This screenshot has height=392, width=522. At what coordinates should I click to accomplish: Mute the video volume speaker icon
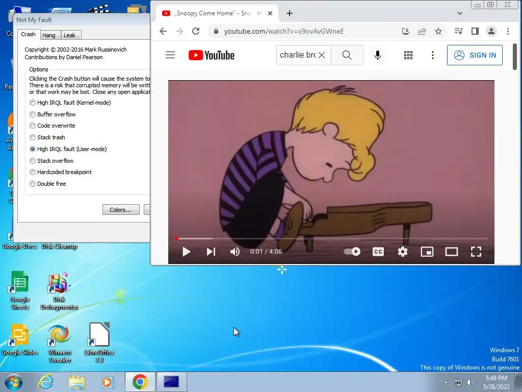(x=234, y=252)
